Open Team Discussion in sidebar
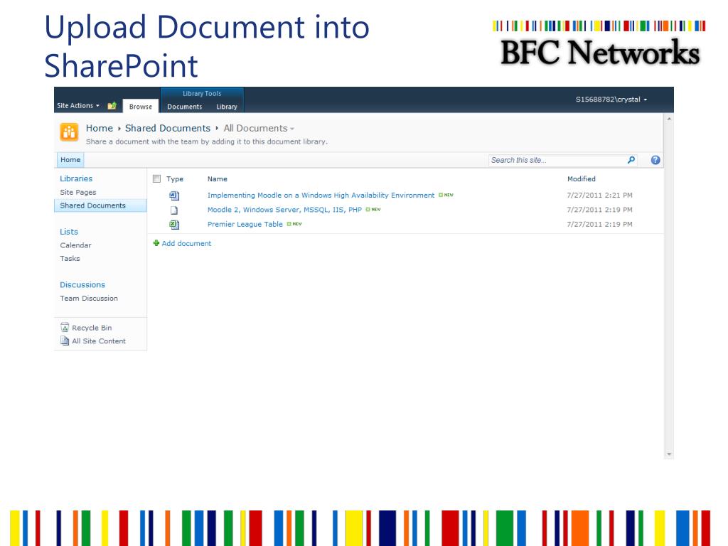Screen dimensions: 728x546 (x=89, y=298)
